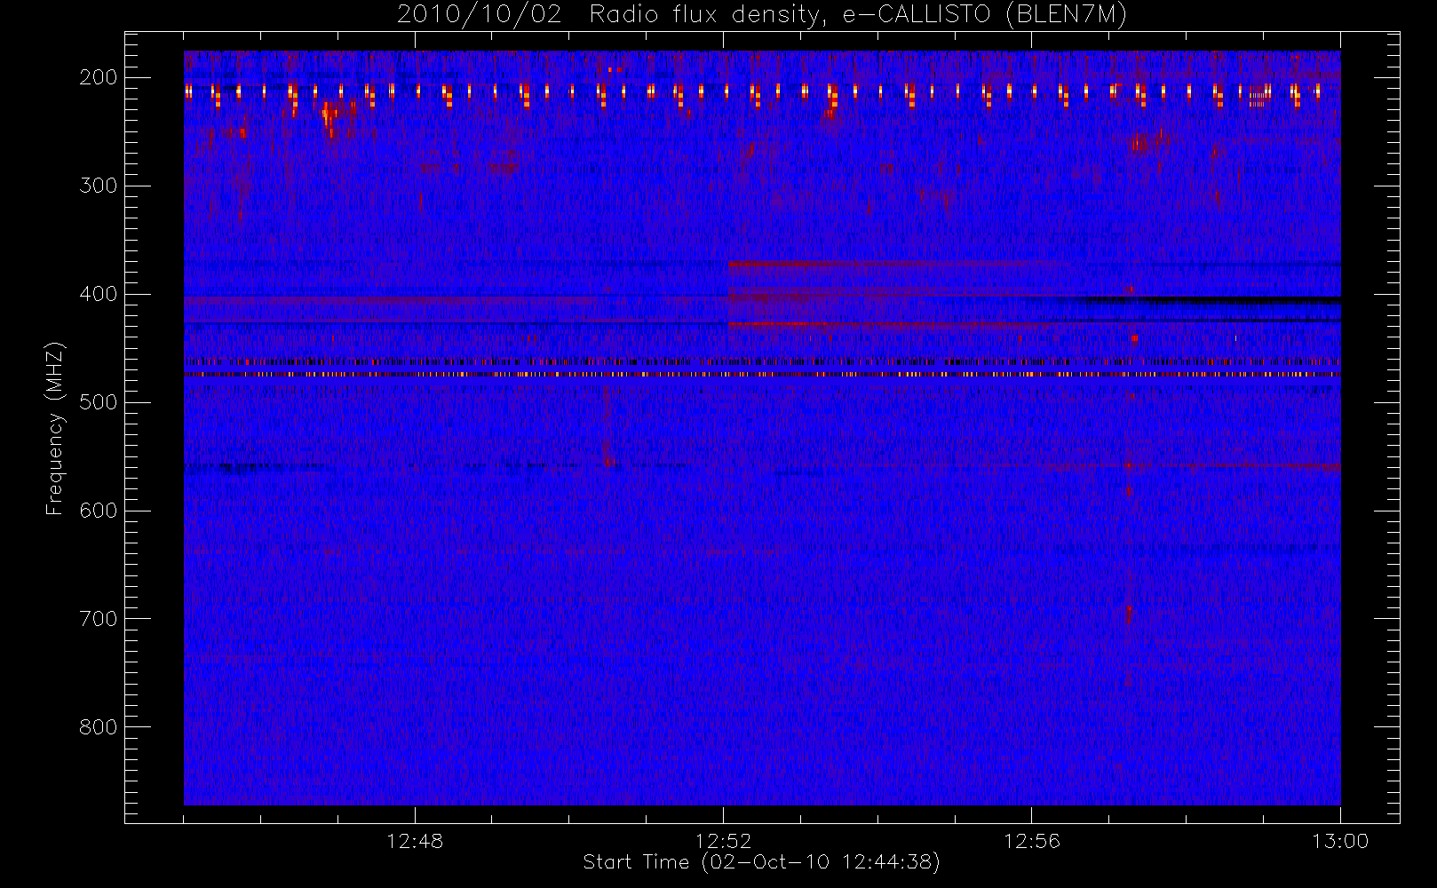This screenshot has width=1437, height=888.
Task: Click the 800 frequency tick label
Action: [99, 727]
